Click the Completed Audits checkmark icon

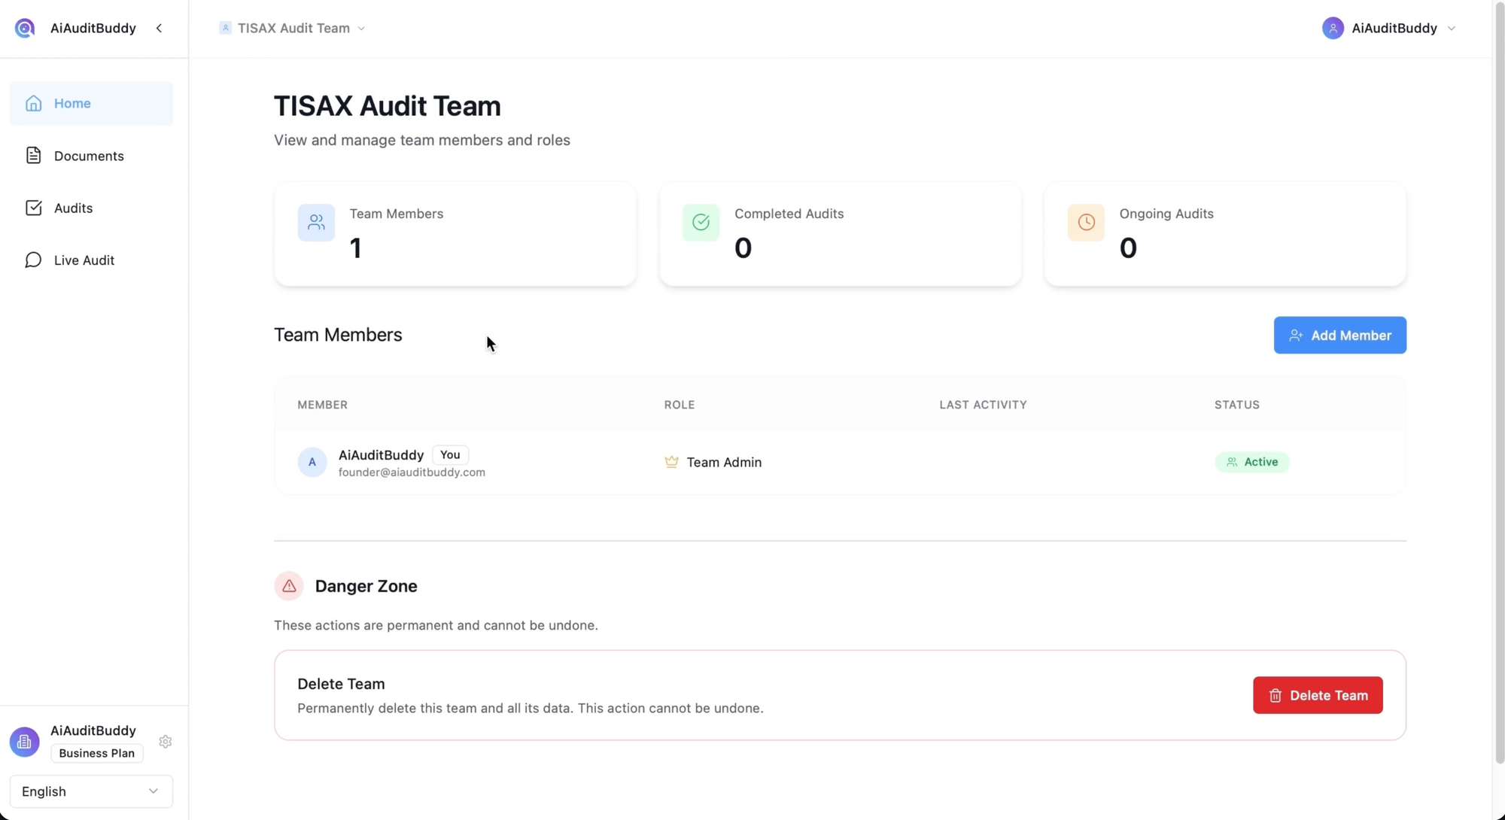(x=701, y=223)
